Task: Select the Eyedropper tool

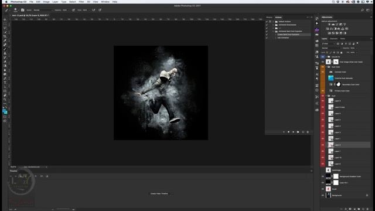Action: point(5,40)
